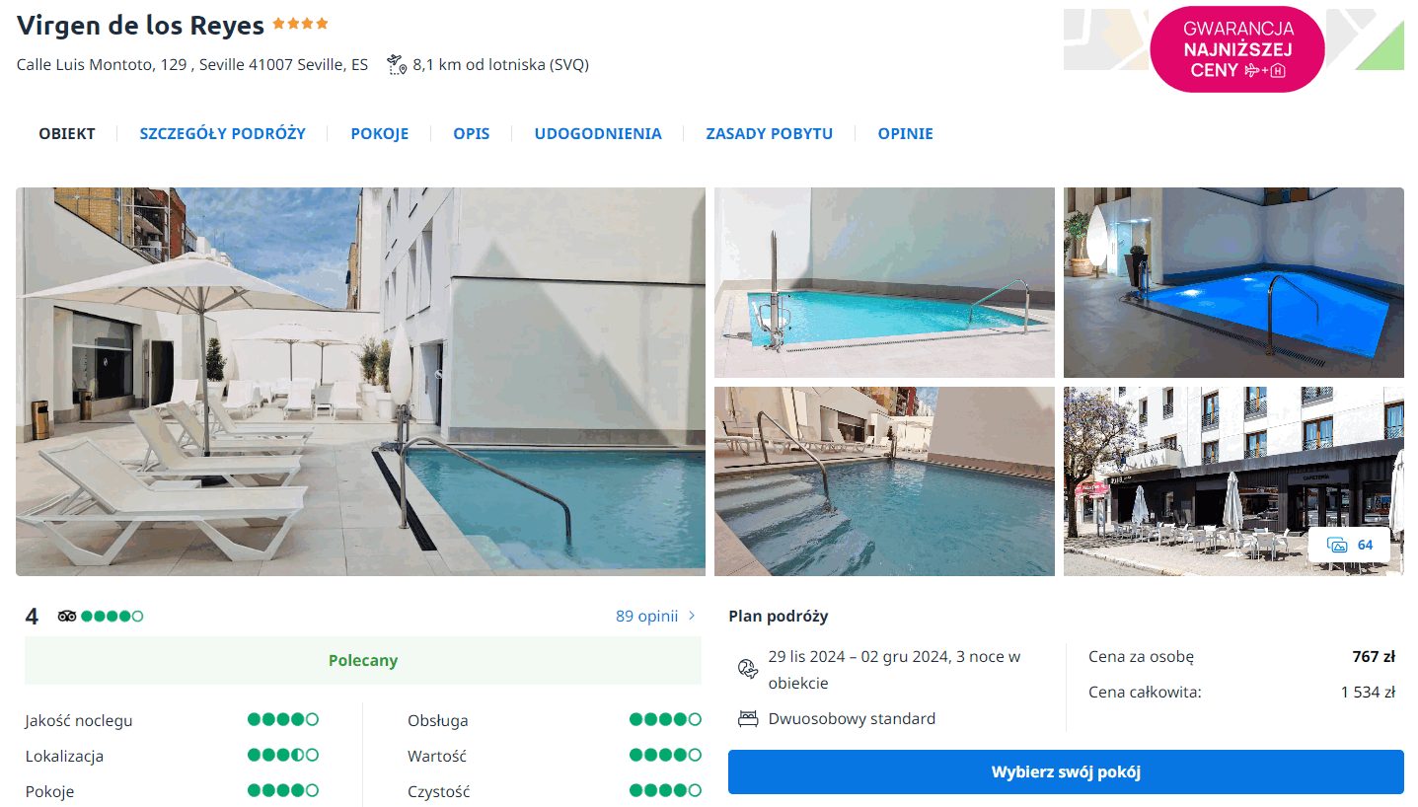Open photo gallery via the 64 images icon

coord(1349,545)
